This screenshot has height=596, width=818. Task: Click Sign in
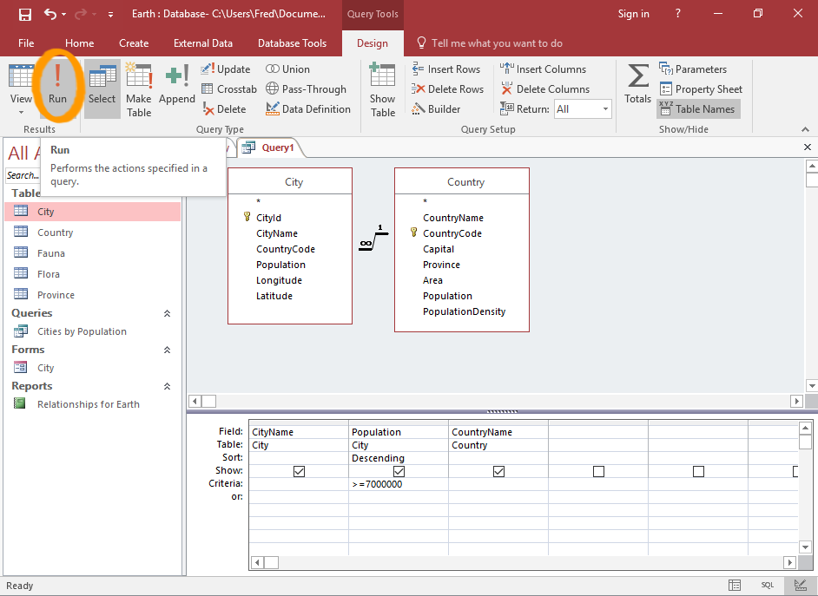(x=633, y=14)
